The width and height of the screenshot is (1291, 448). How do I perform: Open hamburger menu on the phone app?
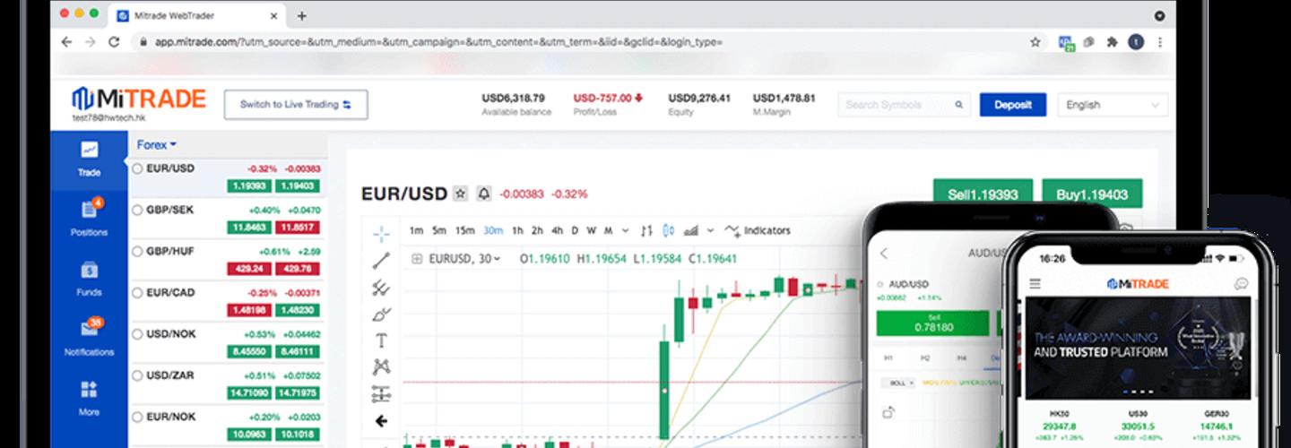(x=1035, y=284)
